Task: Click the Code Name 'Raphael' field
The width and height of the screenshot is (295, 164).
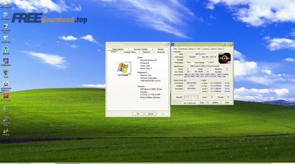Action: click(192, 57)
